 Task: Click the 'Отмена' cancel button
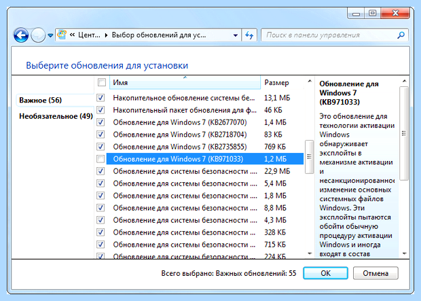point(376,273)
